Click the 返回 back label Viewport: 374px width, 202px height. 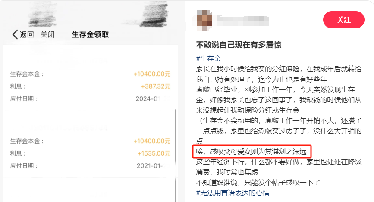click(x=27, y=34)
